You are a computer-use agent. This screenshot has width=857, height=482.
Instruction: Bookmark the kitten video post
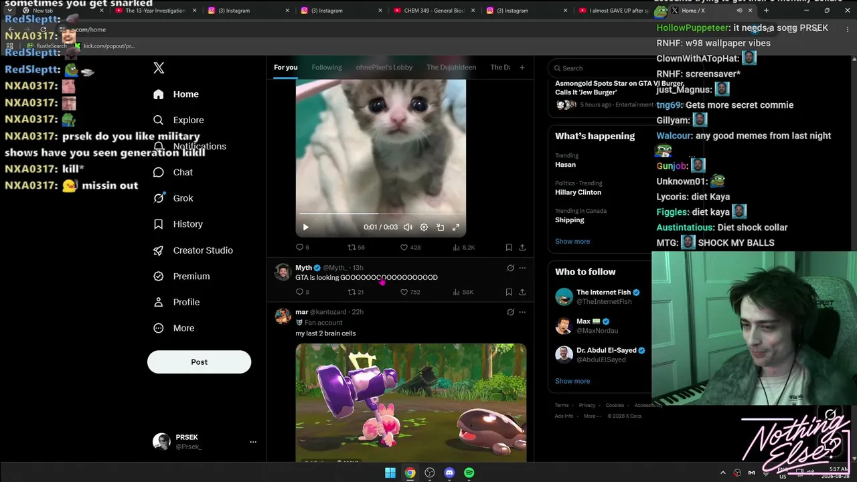[x=509, y=247]
